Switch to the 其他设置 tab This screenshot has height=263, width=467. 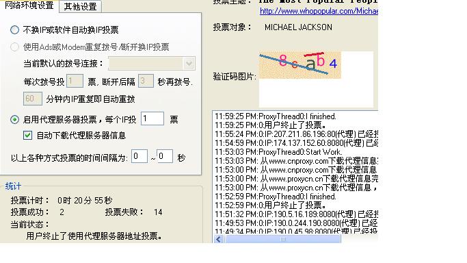81,6
